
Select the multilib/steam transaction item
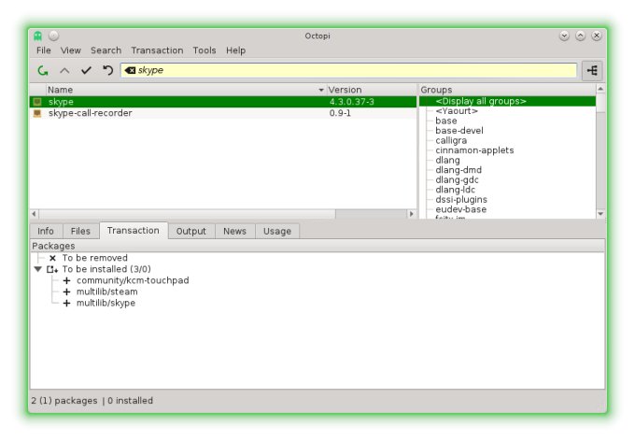coord(106,292)
